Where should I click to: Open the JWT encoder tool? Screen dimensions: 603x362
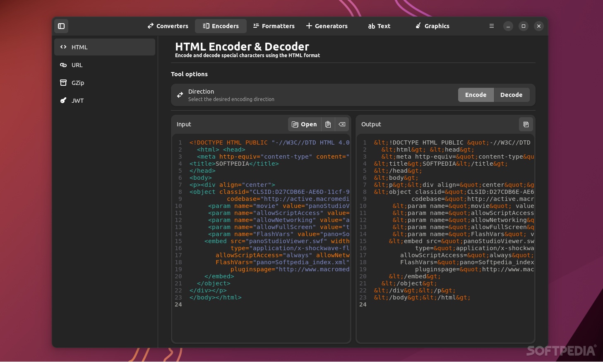[104, 100]
